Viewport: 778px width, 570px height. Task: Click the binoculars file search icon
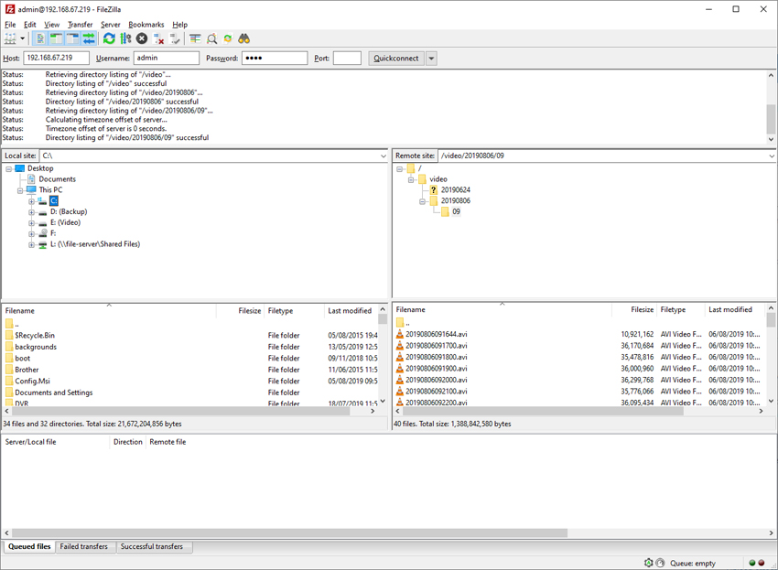[x=244, y=38]
